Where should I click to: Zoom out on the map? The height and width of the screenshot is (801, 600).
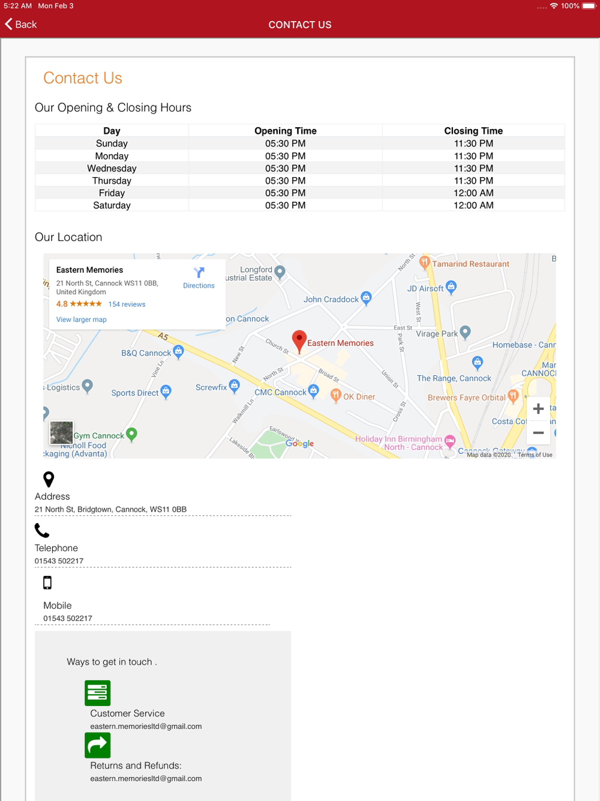click(538, 433)
